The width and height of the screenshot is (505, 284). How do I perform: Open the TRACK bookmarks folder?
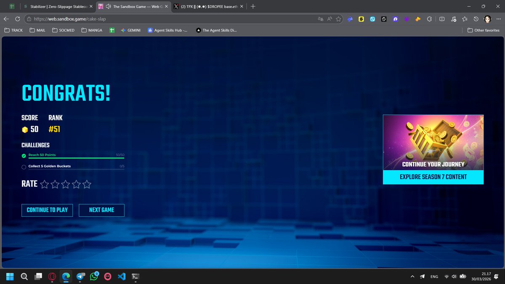tap(13, 30)
